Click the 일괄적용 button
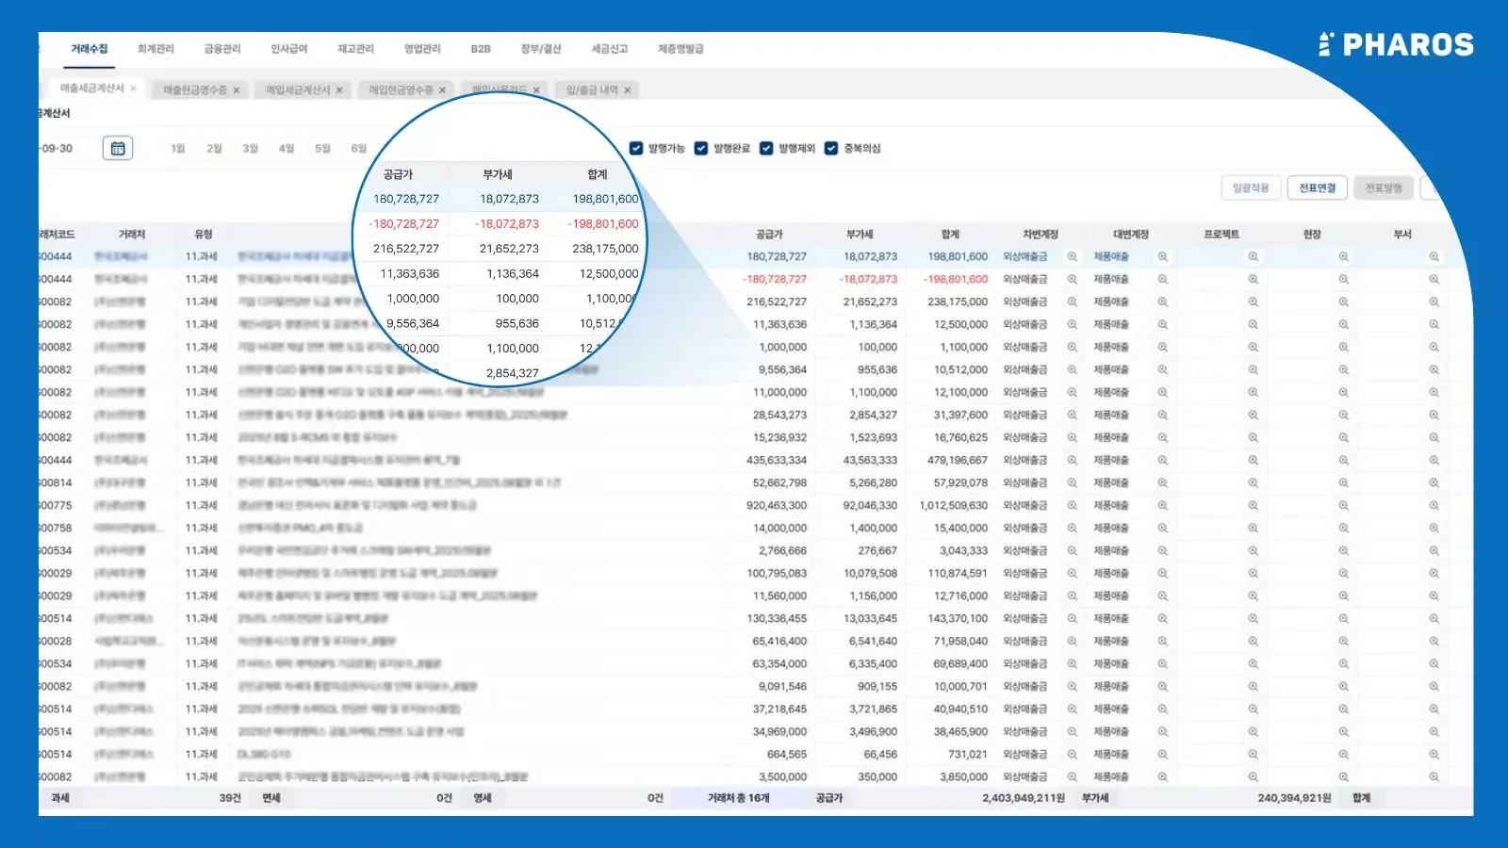The height and width of the screenshot is (848, 1508). 1251,188
